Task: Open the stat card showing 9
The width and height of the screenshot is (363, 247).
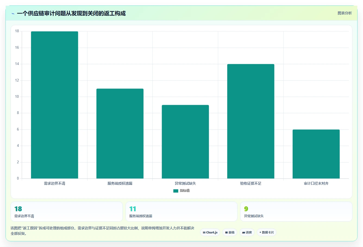Action: [x=296, y=212]
